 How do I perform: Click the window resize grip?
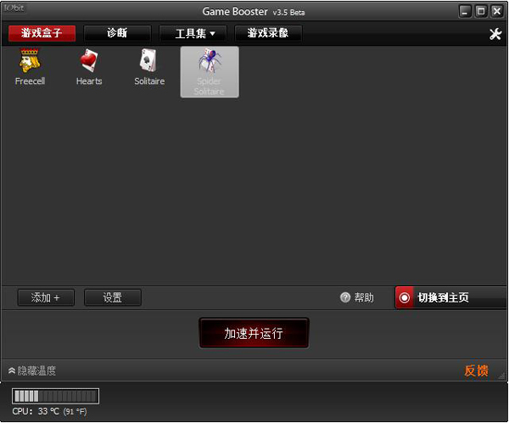502,375
